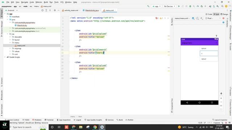Click Collapse All icon in Project panel

[x=50, y=10]
